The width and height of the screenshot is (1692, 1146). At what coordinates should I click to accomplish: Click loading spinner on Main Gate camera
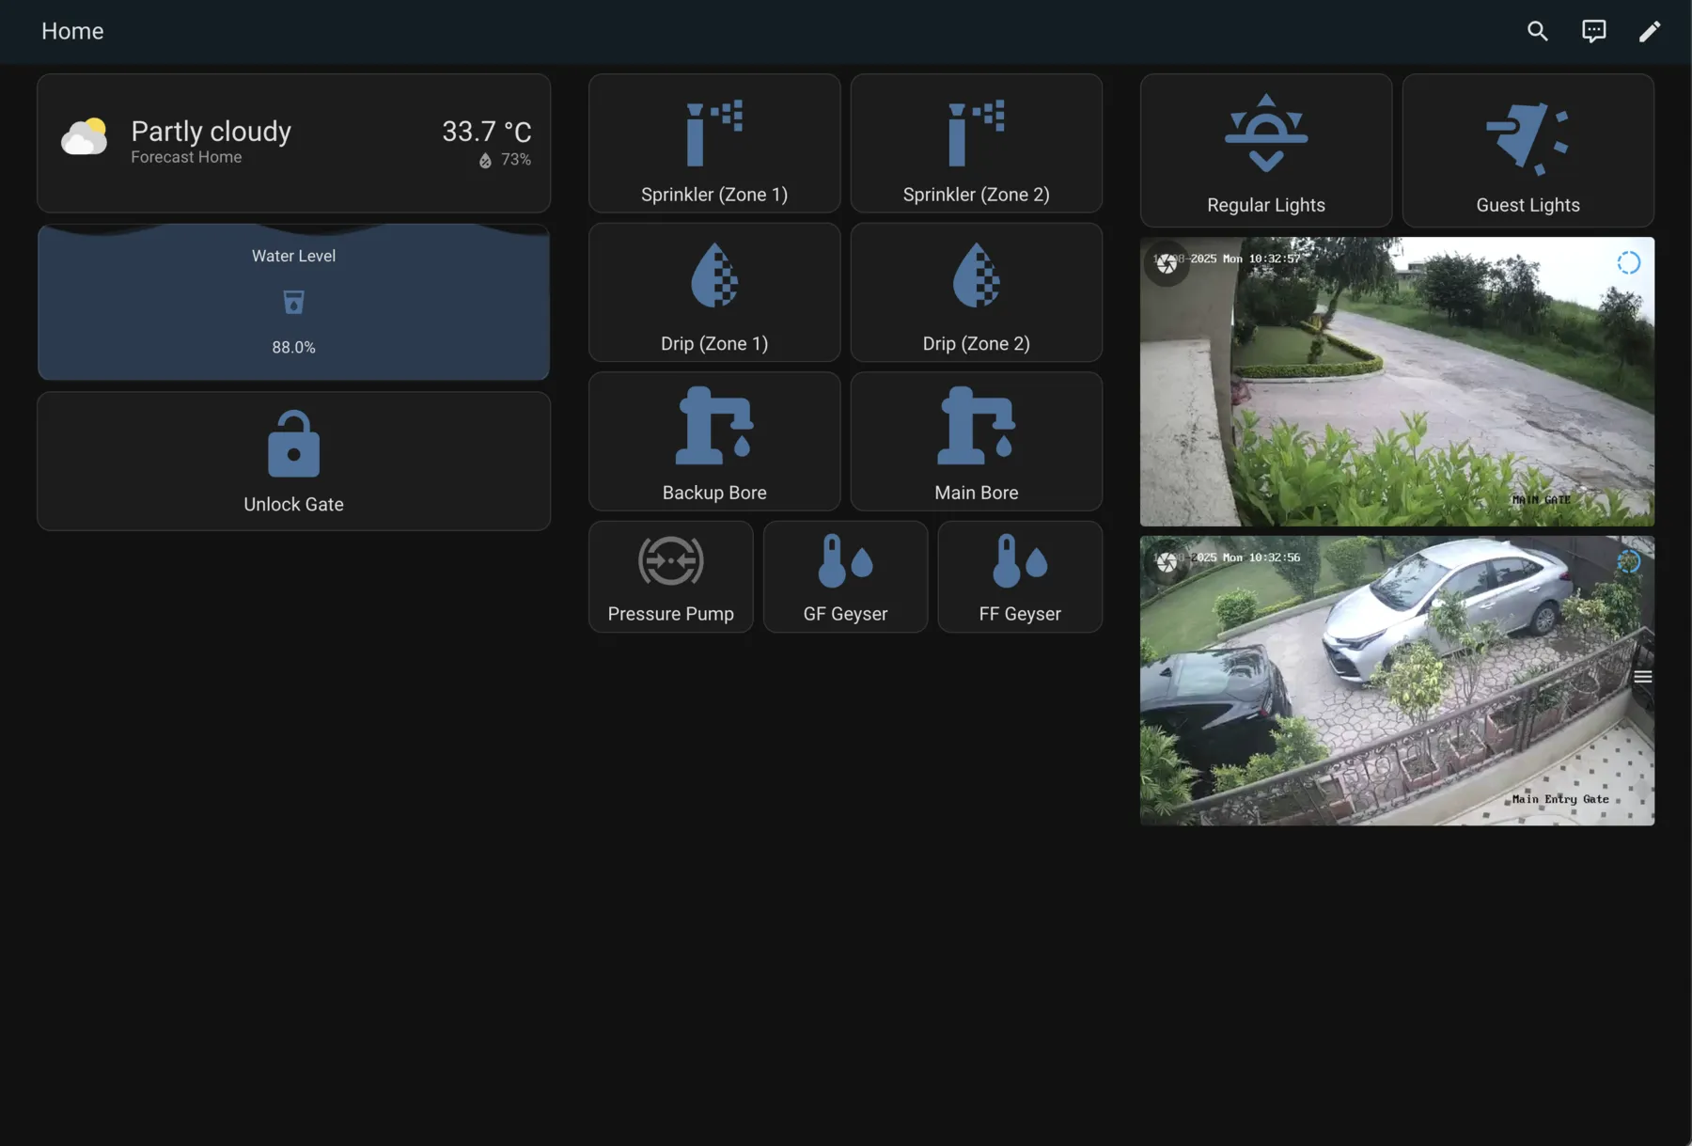tap(1628, 263)
